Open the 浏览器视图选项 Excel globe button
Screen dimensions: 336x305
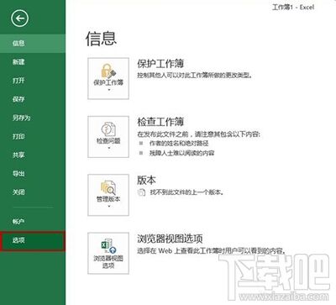pos(108,253)
